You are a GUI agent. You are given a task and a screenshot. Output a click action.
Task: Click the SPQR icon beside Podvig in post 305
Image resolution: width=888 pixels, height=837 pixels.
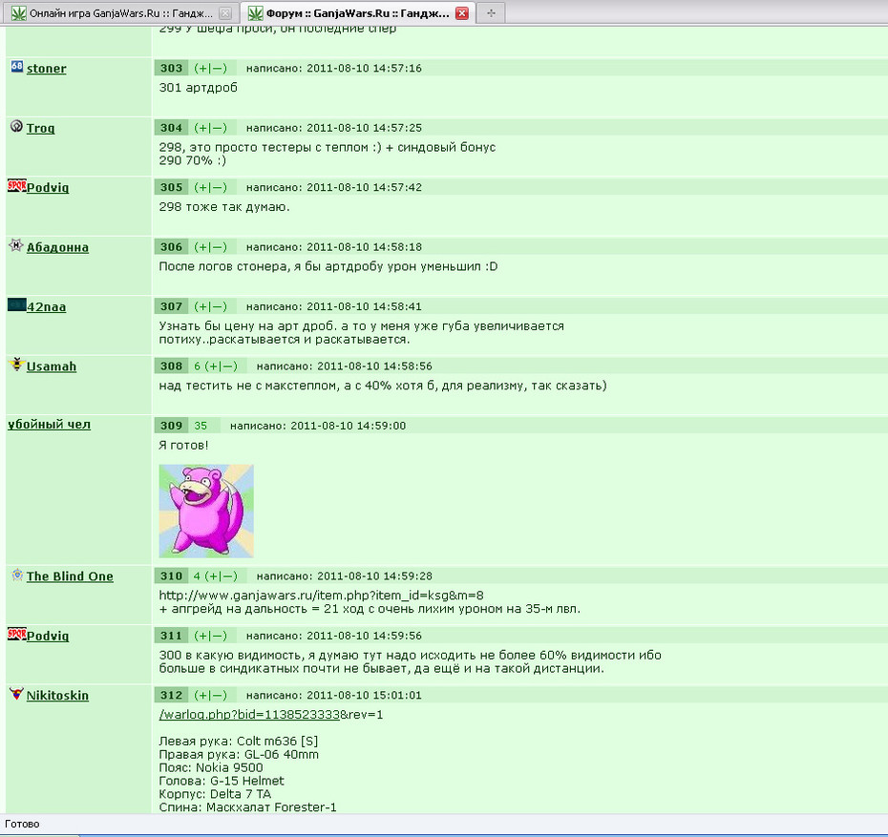point(16,185)
